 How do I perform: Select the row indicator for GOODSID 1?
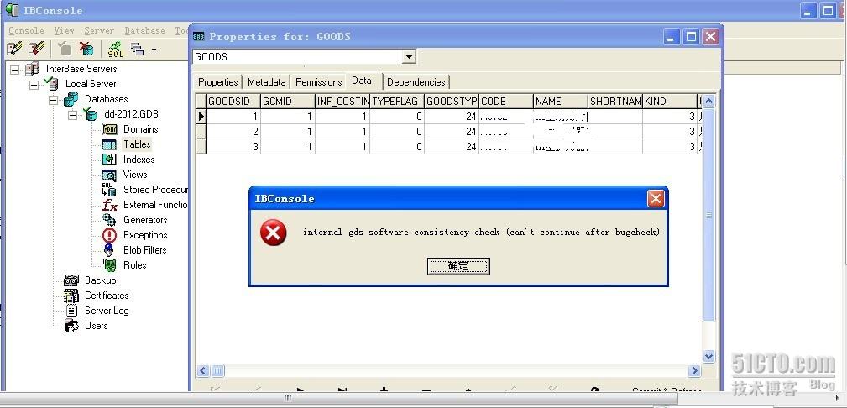(201, 116)
